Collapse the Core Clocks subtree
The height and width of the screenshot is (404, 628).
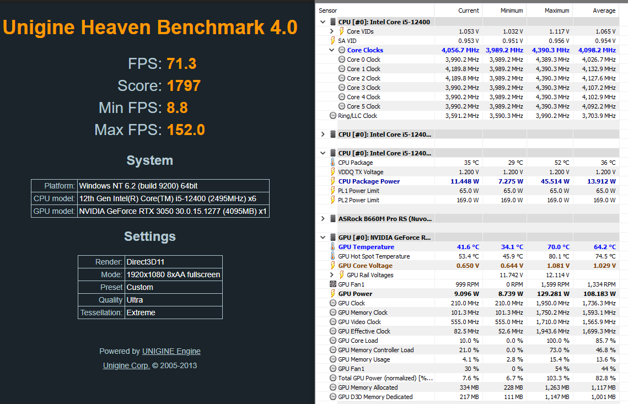pyautogui.click(x=331, y=50)
